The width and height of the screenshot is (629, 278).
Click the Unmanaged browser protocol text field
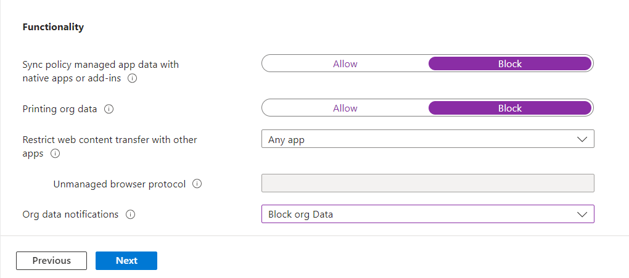coord(427,183)
